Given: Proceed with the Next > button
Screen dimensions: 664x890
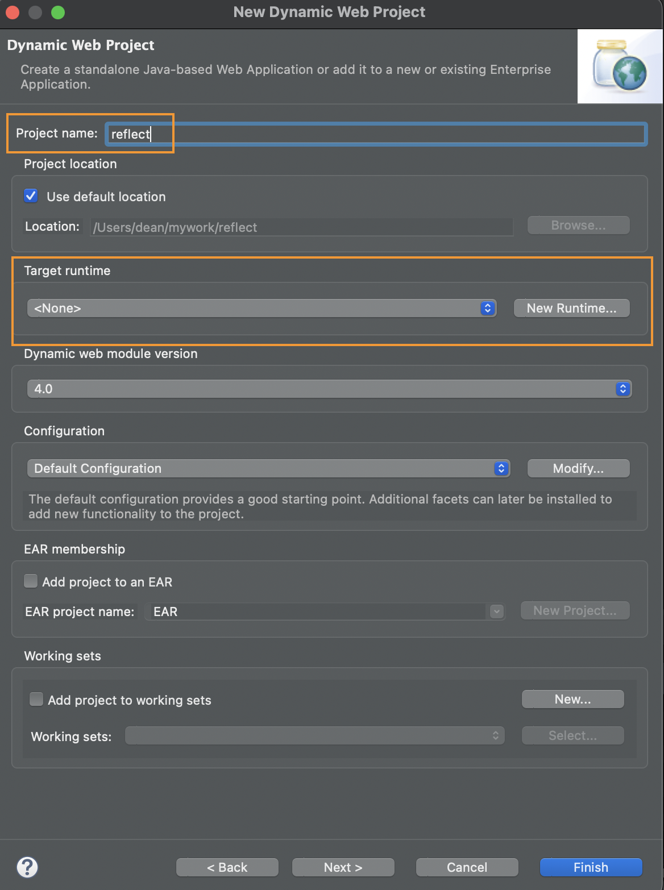Looking at the screenshot, I should (343, 867).
